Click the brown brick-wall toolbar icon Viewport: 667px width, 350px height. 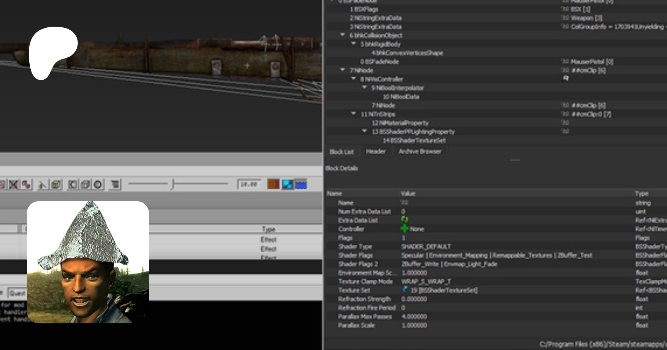pyautogui.click(x=273, y=184)
